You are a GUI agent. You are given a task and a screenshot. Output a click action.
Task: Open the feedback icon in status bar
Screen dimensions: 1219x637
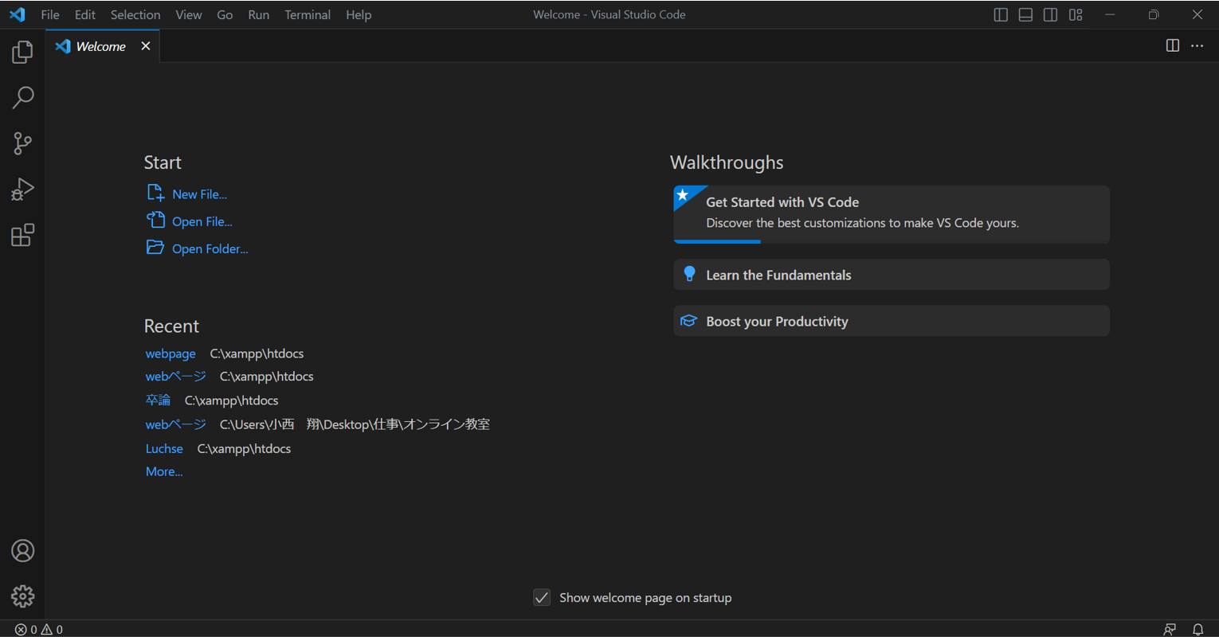click(1170, 629)
